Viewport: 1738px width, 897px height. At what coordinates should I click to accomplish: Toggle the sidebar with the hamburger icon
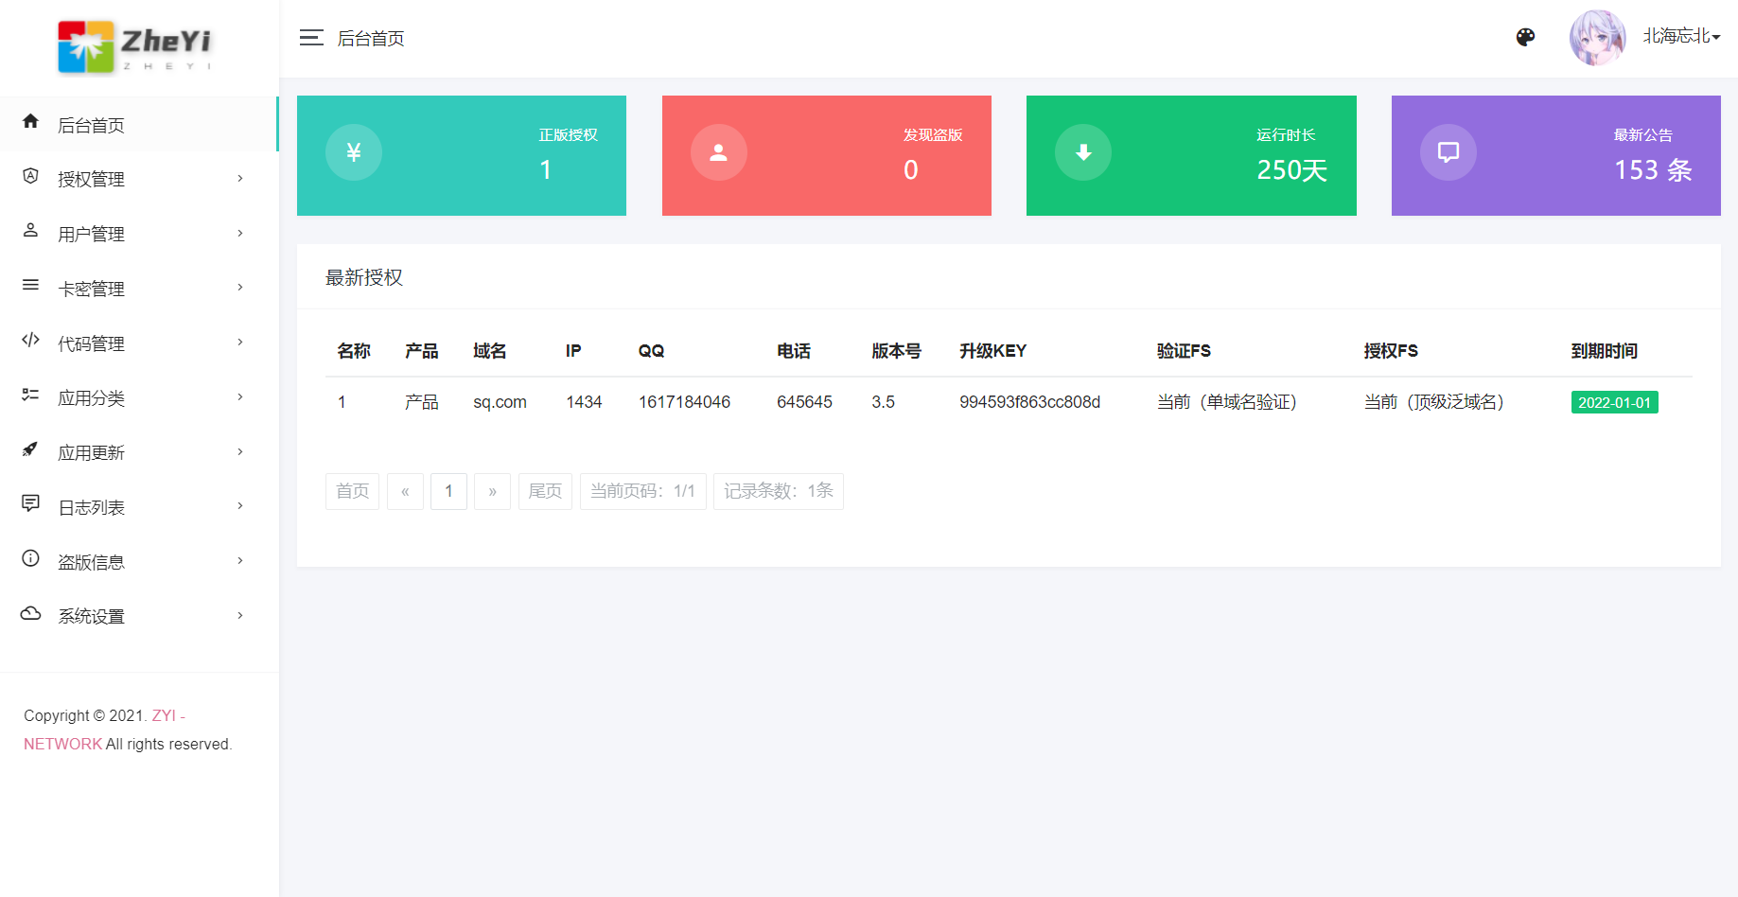pos(310,38)
